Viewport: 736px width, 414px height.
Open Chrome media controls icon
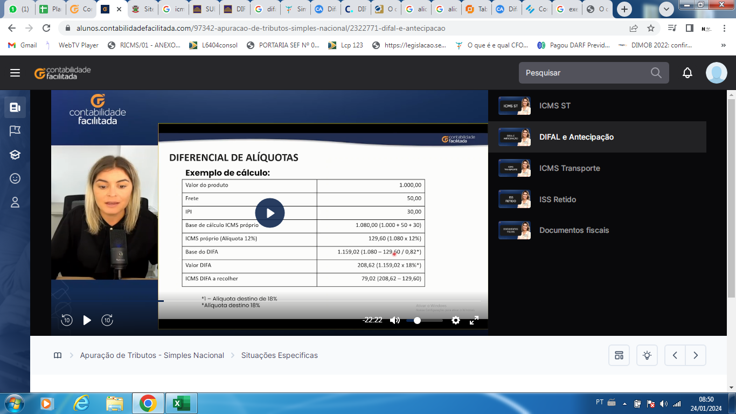coord(672,28)
